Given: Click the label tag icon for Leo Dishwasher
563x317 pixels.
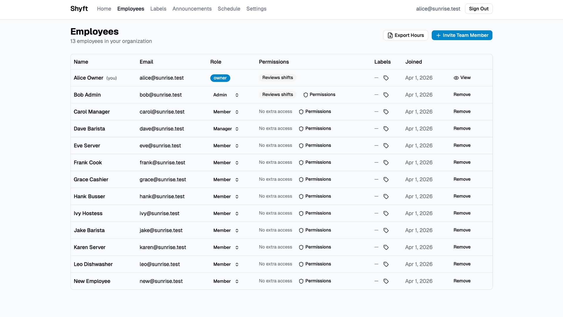Looking at the screenshot, I should click(386, 264).
